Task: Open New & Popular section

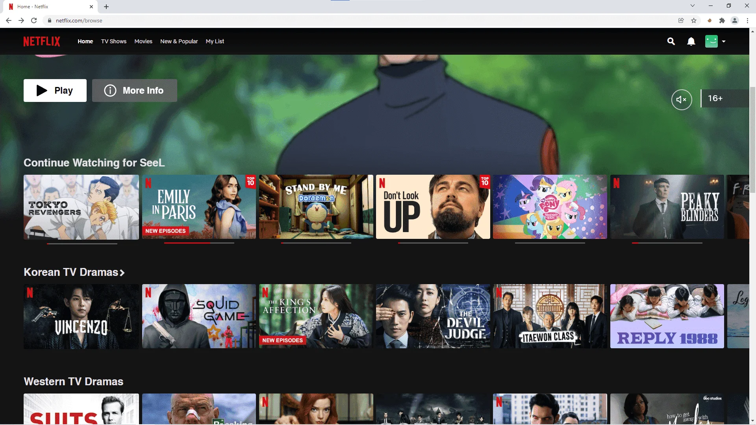Action: (179, 41)
